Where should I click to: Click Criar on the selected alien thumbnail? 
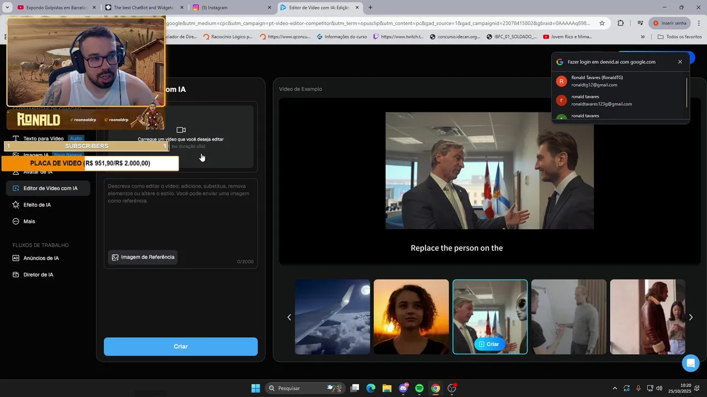pyautogui.click(x=489, y=344)
